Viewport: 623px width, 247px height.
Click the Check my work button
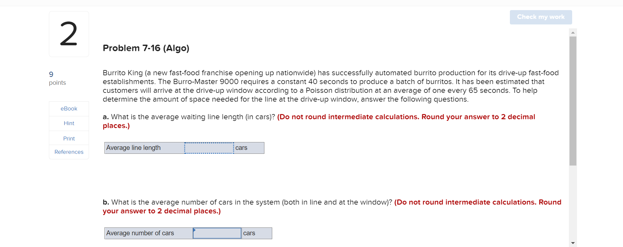[540, 17]
